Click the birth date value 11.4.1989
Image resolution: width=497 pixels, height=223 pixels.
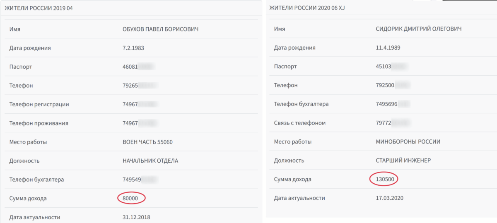(388, 48)
